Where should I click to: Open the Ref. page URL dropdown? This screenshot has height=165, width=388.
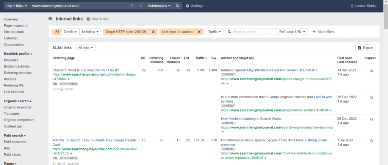click(292, 32)
